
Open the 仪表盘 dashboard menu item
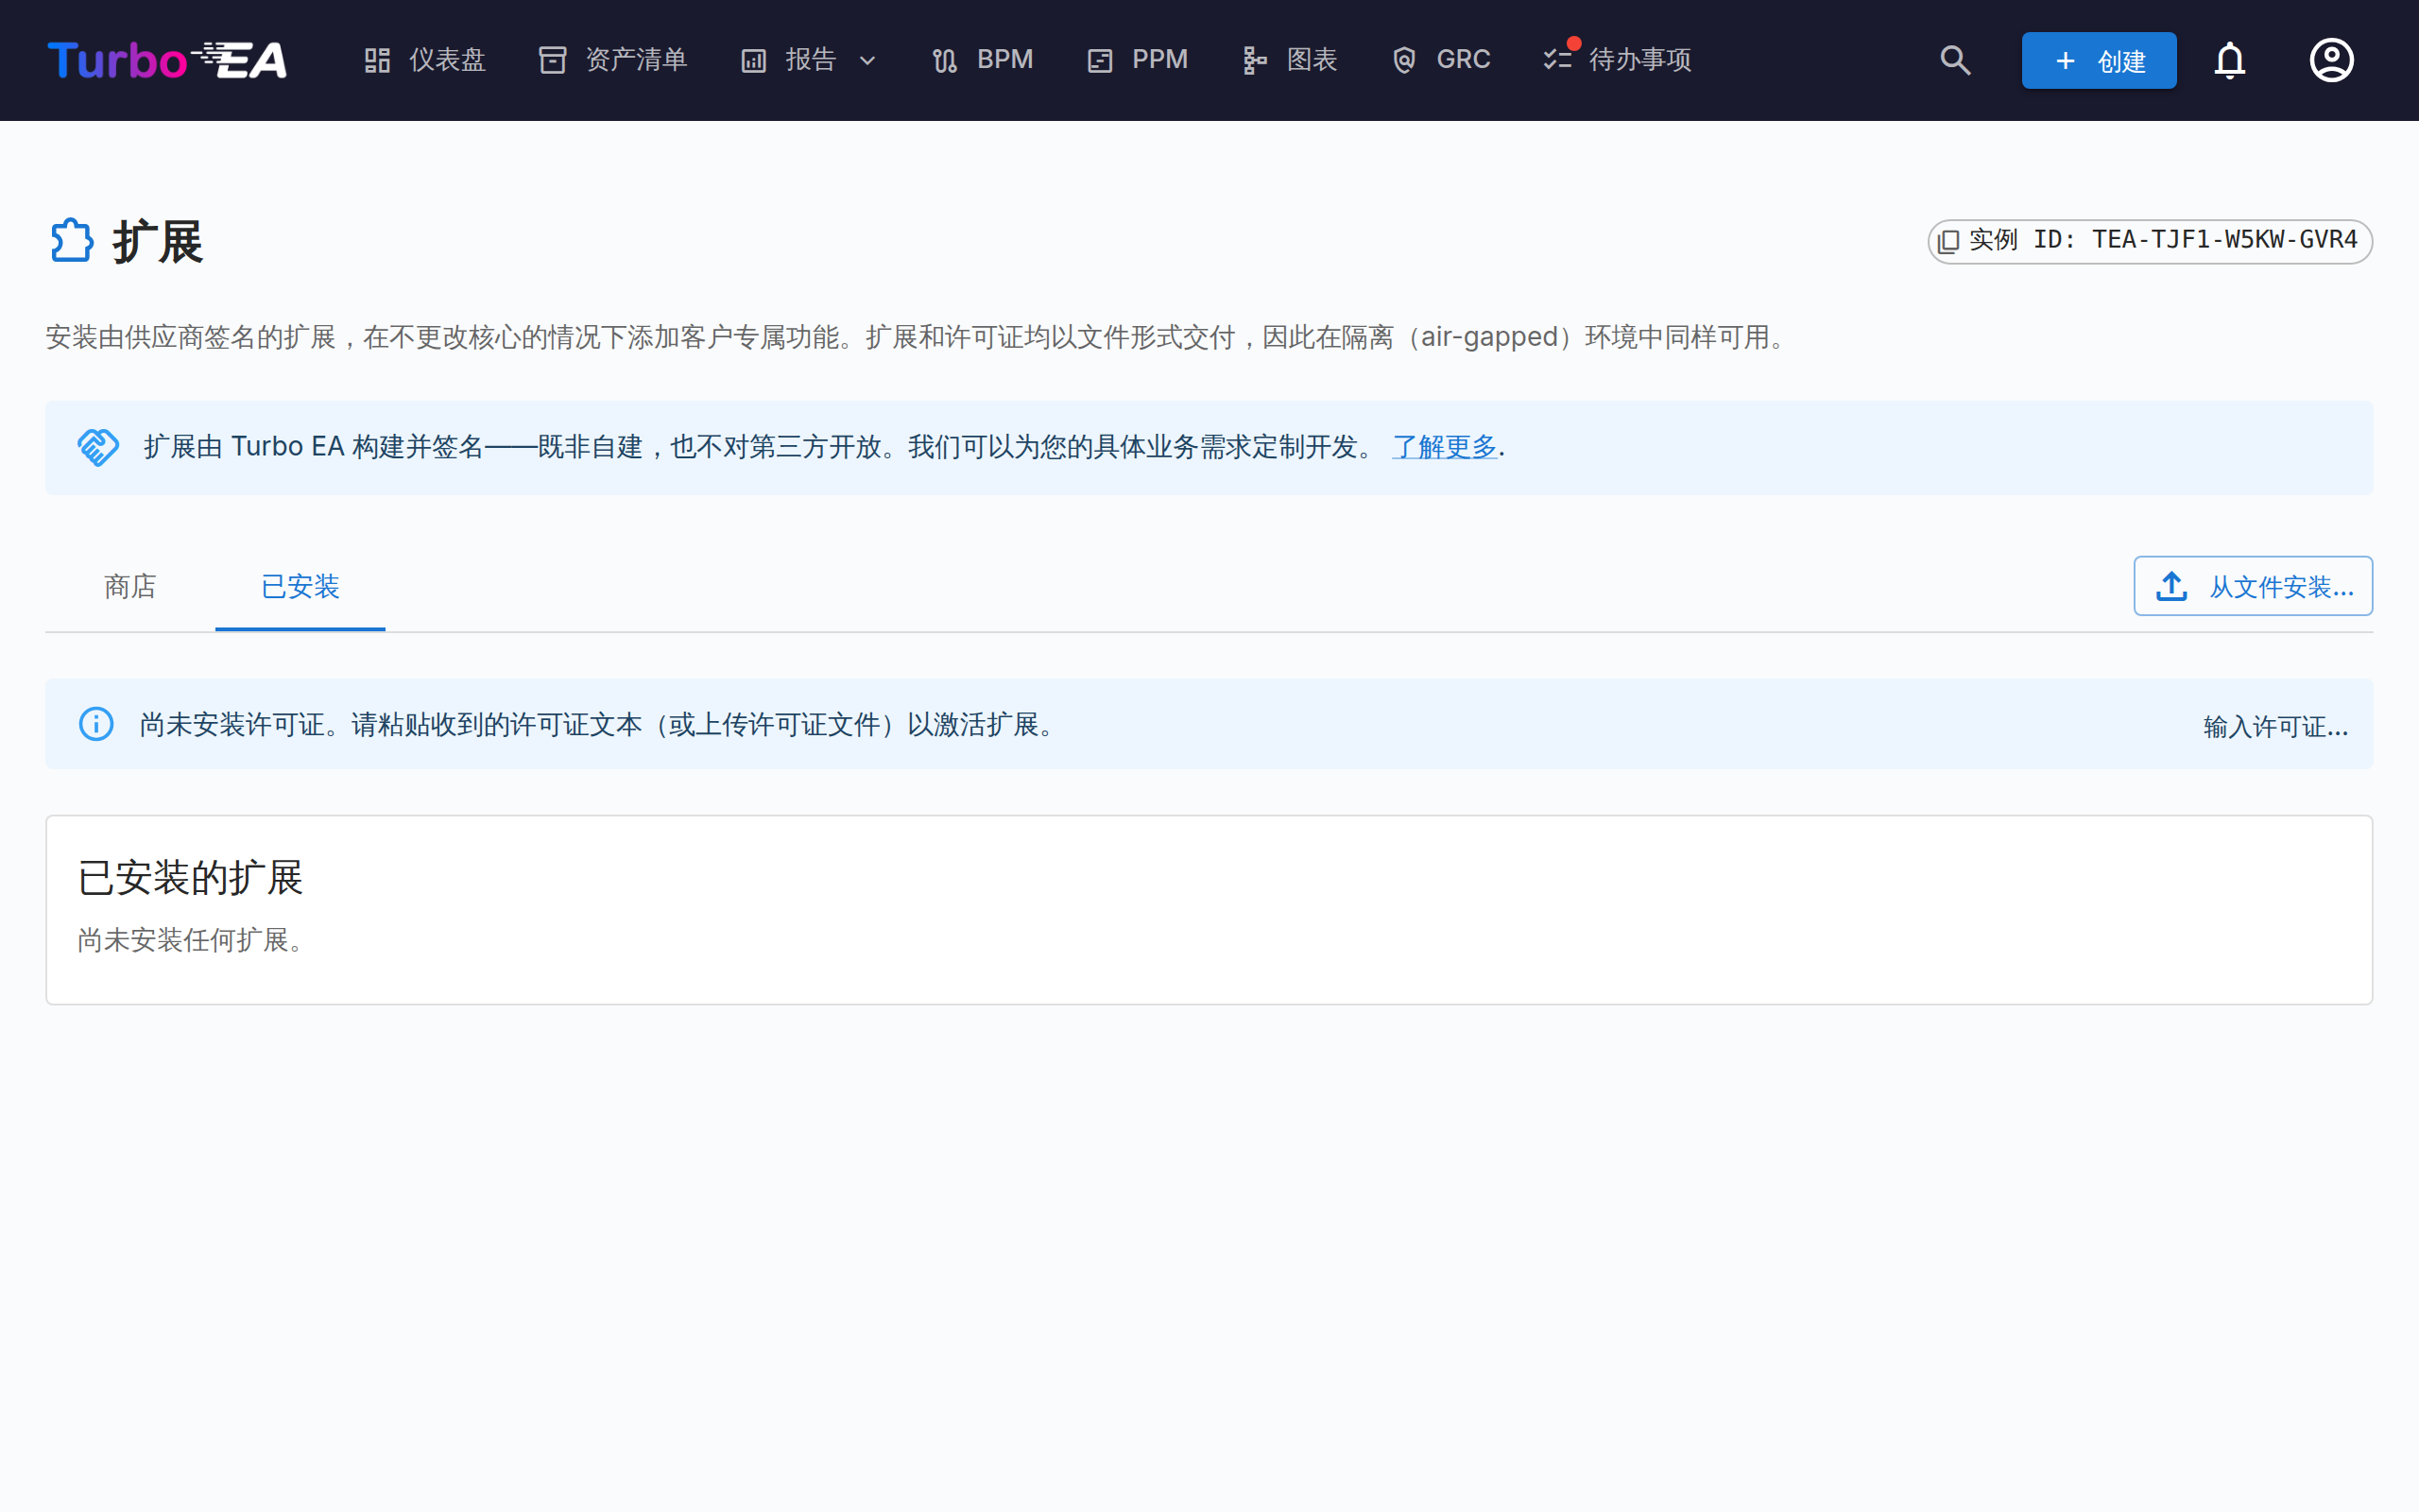pos(425,60)
